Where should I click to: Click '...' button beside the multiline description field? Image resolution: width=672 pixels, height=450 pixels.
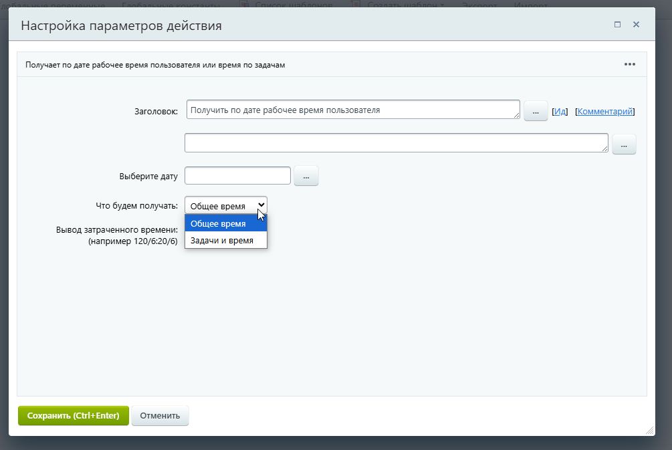(624, 144)
